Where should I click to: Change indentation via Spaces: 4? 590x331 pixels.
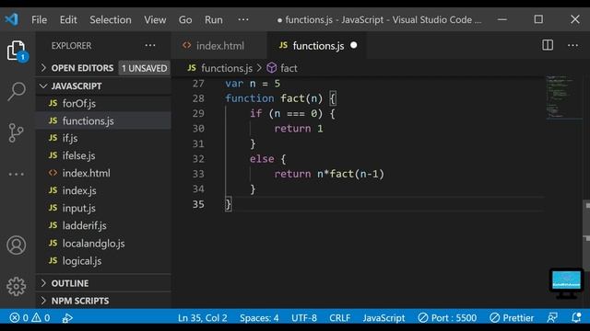[x=259, y=318]
